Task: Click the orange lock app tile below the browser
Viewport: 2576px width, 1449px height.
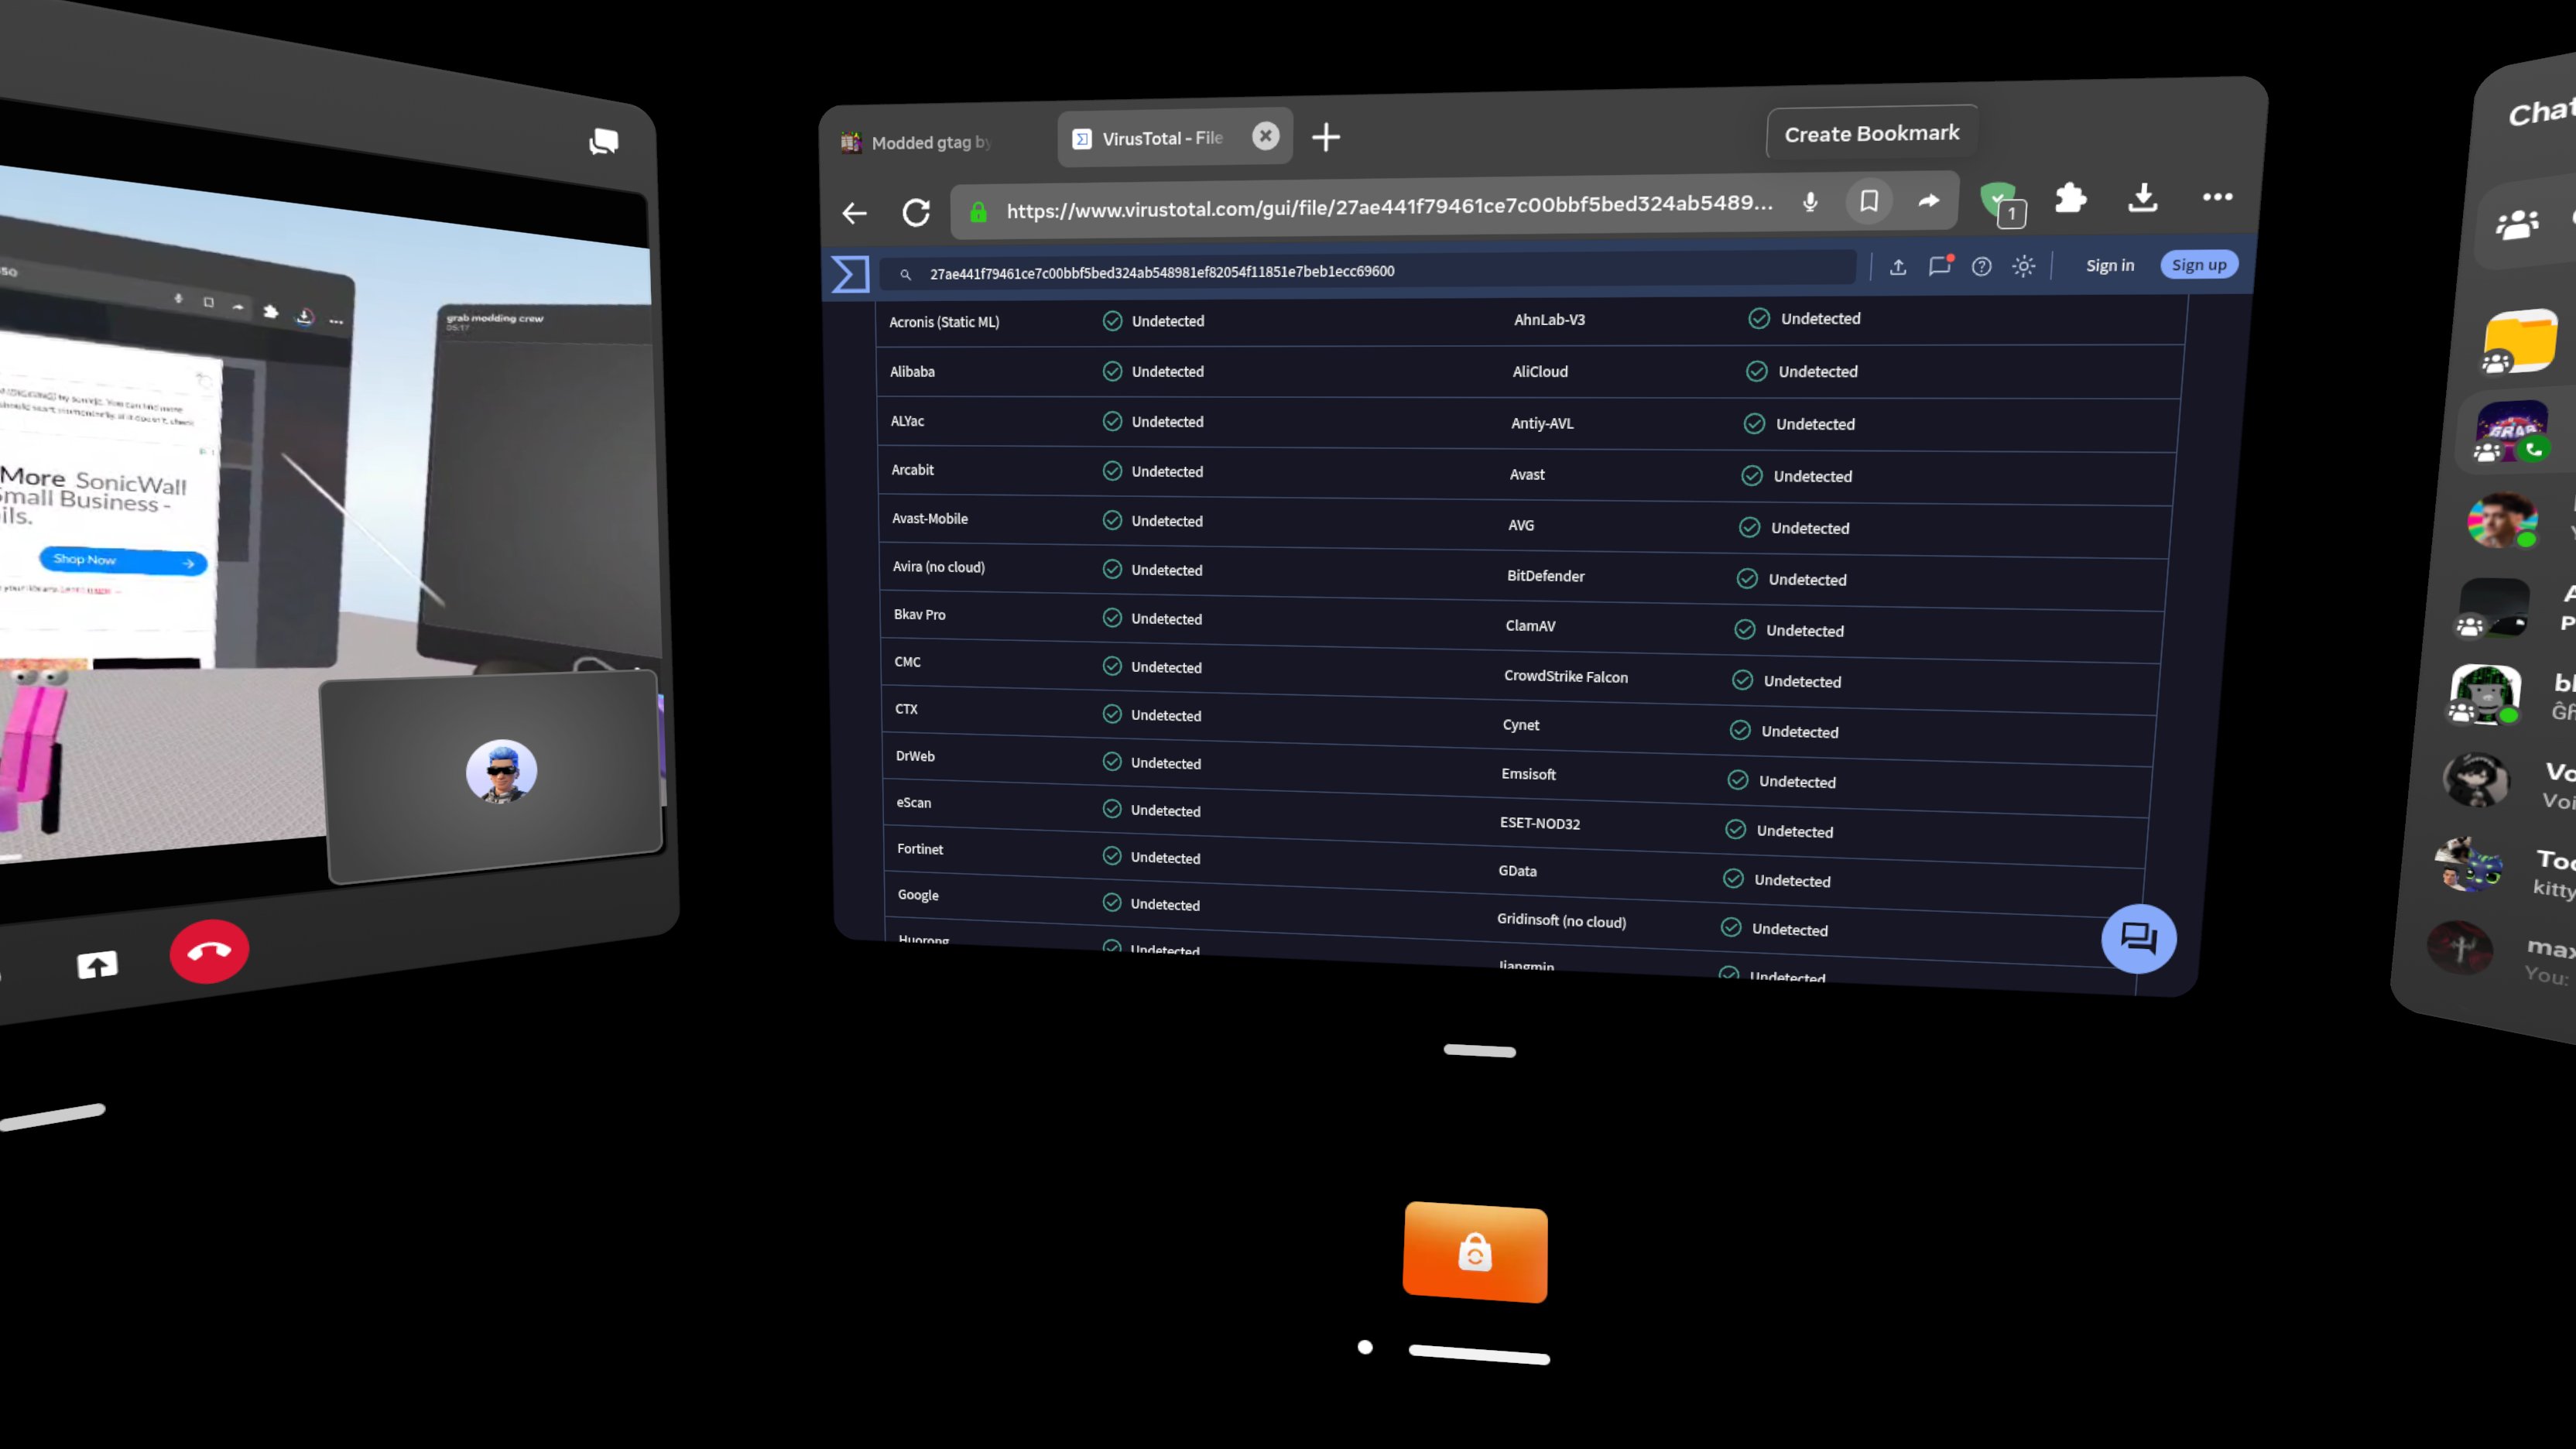Action: (1475, 1252)
